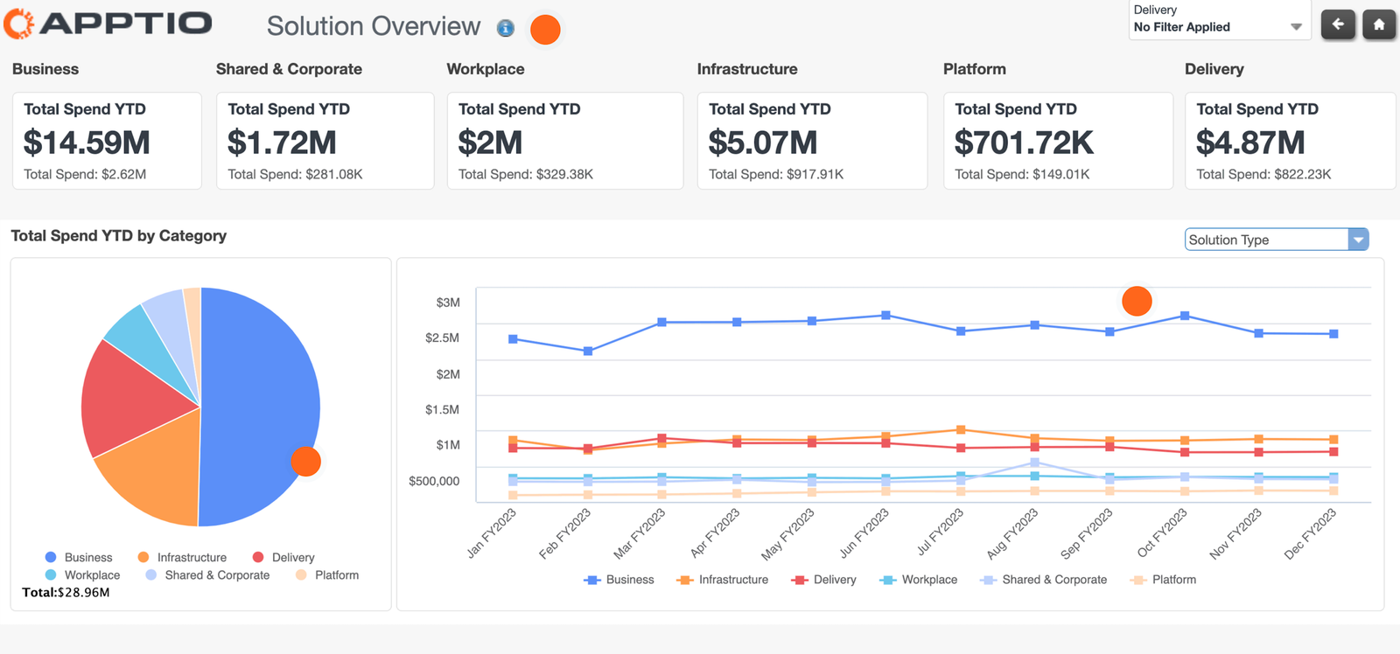1400x654 pixels.
Task: Click the Infrastructure marker at Jul FY2023
Action: (x=961, y=429)
